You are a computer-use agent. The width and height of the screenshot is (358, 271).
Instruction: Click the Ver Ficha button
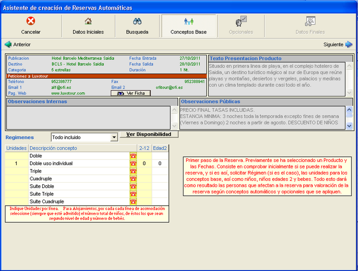[131, 93]
